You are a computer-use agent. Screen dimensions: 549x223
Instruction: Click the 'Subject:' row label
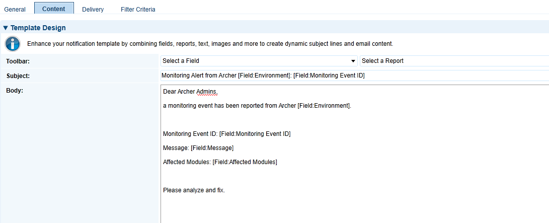(x=18, y=76)
